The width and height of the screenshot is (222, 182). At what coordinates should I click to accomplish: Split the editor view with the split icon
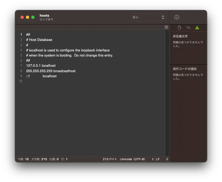tap(166, 27)
